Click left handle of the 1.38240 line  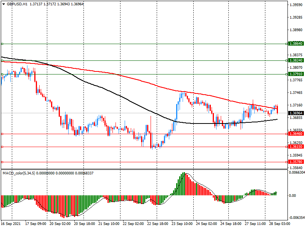2,61
